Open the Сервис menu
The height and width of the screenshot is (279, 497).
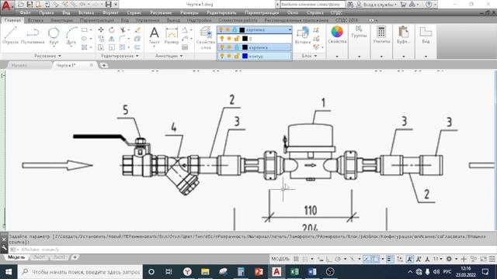[x=134, y=12]
